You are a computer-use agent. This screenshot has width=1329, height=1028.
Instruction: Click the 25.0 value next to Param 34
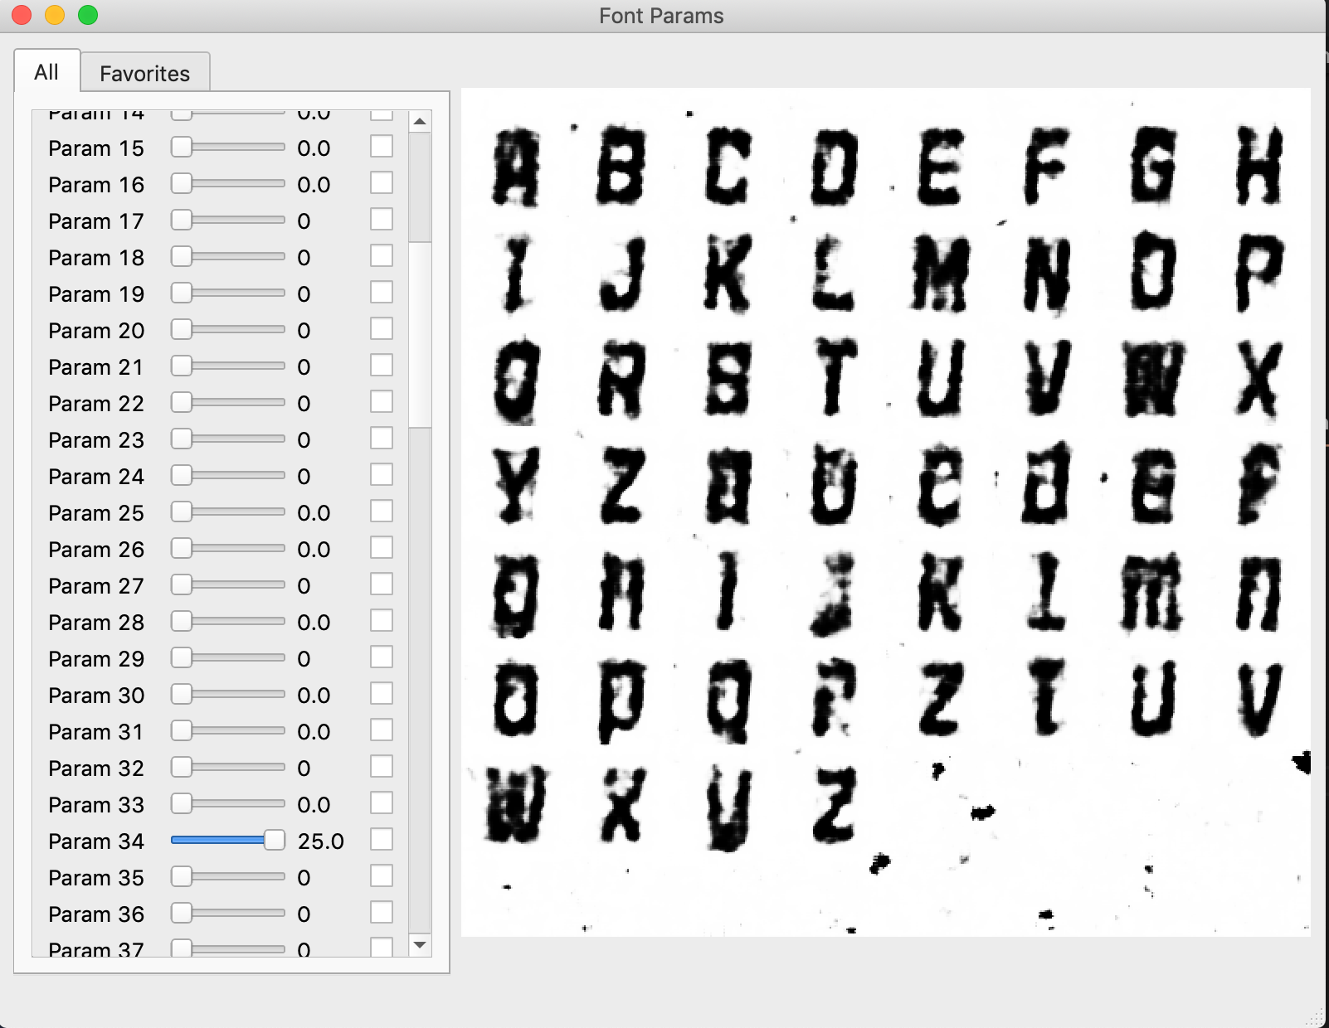[322, 839]
